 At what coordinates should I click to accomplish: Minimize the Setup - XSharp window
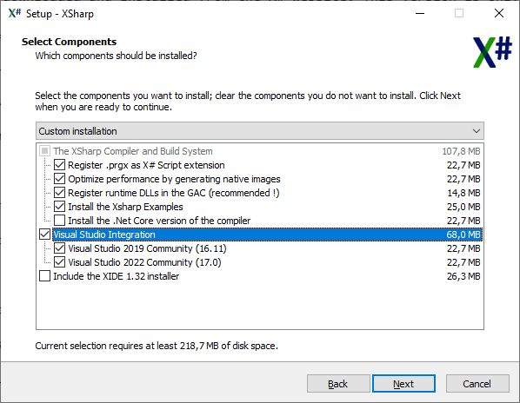pyautogui.click(x=420, y=13)
